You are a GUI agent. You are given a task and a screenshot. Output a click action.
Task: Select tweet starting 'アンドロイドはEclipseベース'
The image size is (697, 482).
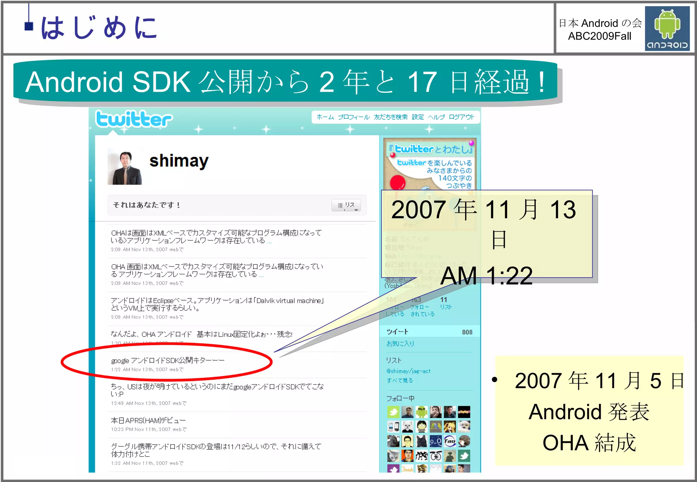click(217, 304)
